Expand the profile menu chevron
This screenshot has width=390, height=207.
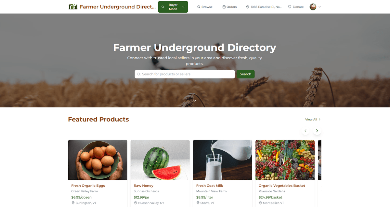tap(319, 7)
